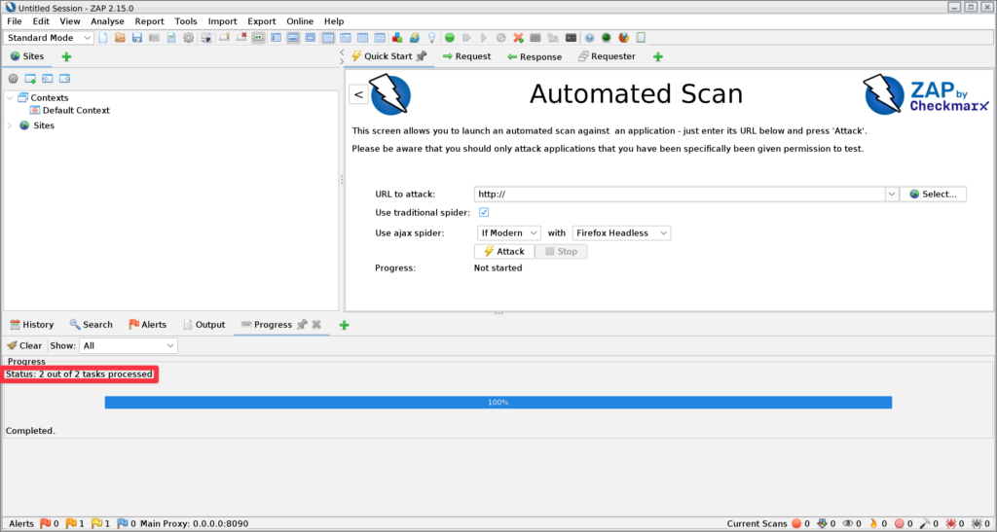Open the Standard Mode dropdown
Screen dimensions: 997x532
tap(49, 38)
